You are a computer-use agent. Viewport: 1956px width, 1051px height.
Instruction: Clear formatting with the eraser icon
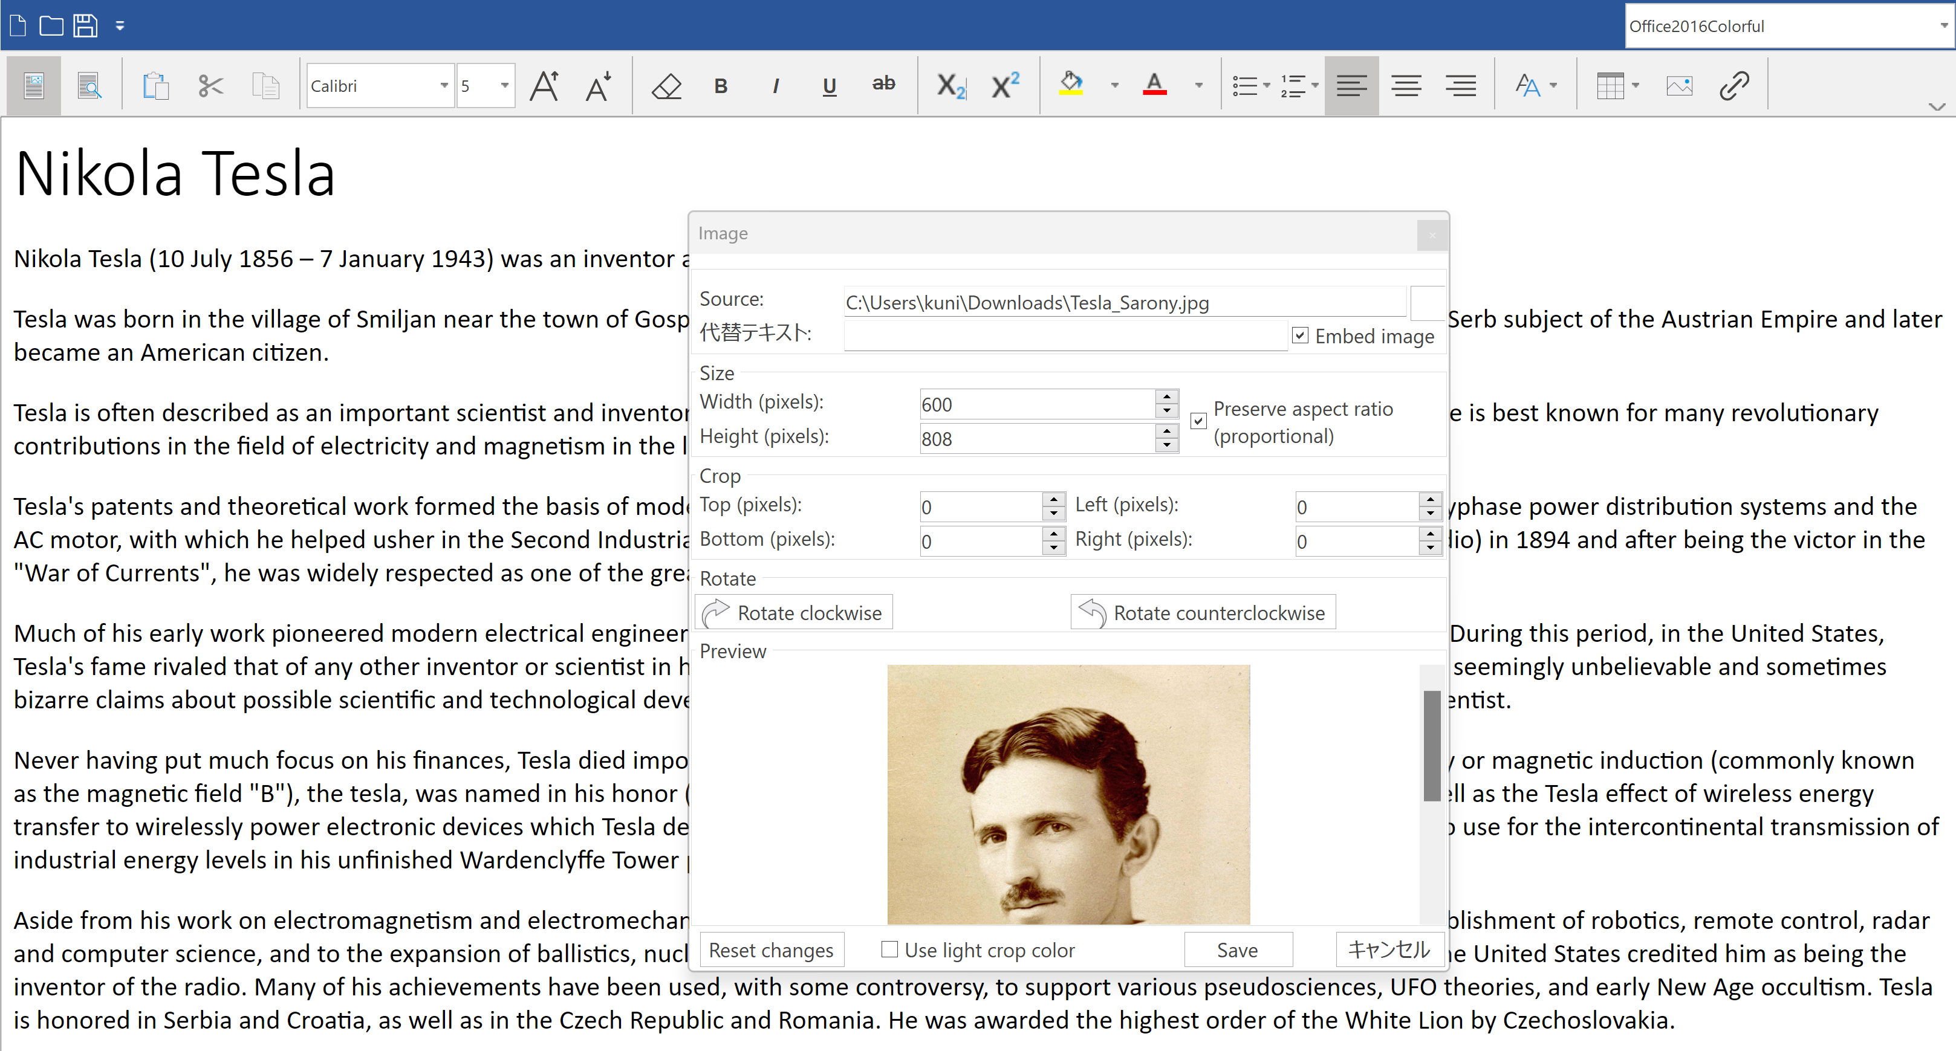click(x=667, y=86)
